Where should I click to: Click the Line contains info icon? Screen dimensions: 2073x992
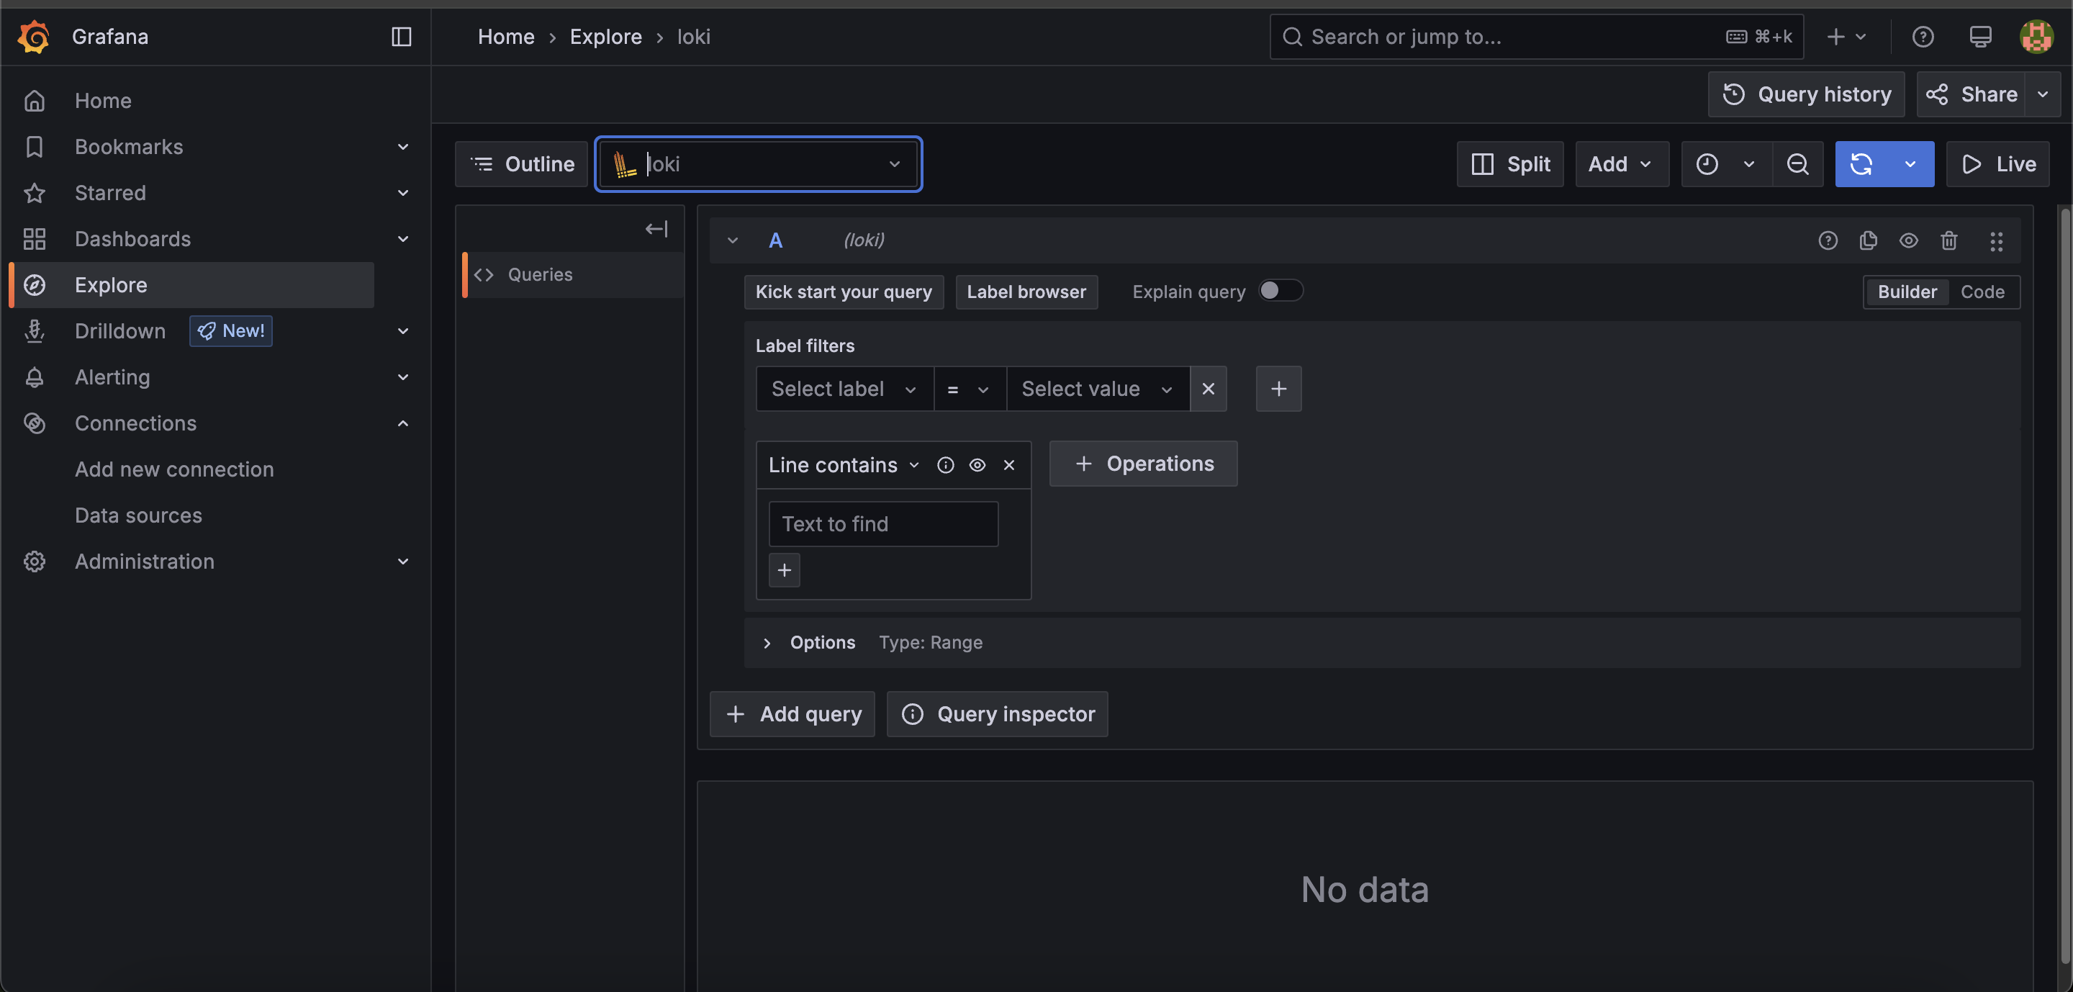pyautogui.click(x=946, y=465)
